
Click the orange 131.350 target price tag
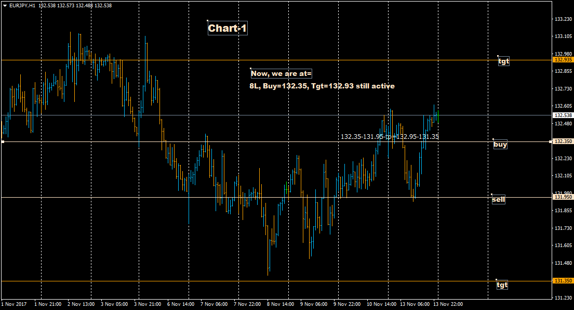coord(563,281)
